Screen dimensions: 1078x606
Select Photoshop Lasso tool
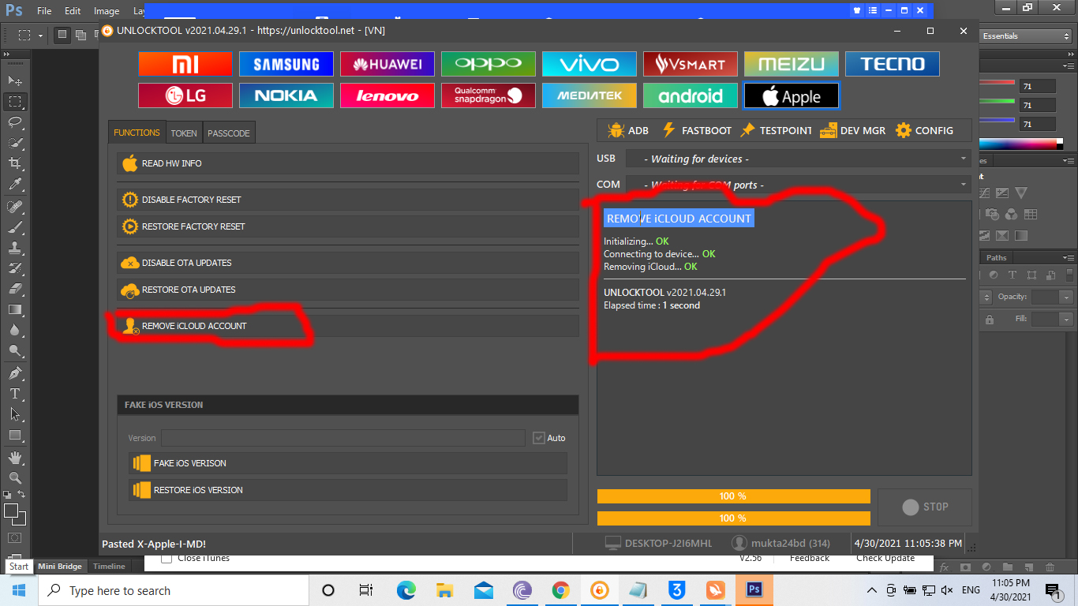pos(15,122)
